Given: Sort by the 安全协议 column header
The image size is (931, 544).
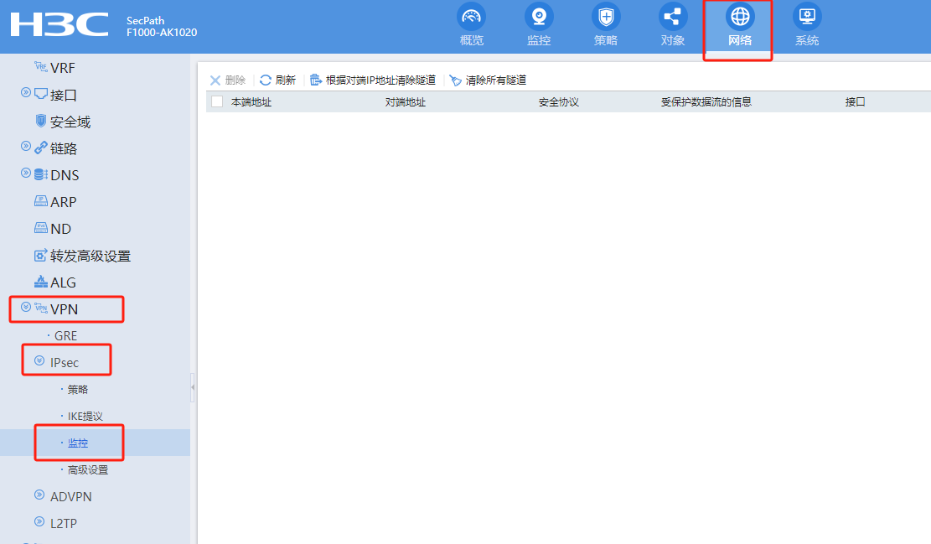Looking at the screenshot, I should (559, 102).
